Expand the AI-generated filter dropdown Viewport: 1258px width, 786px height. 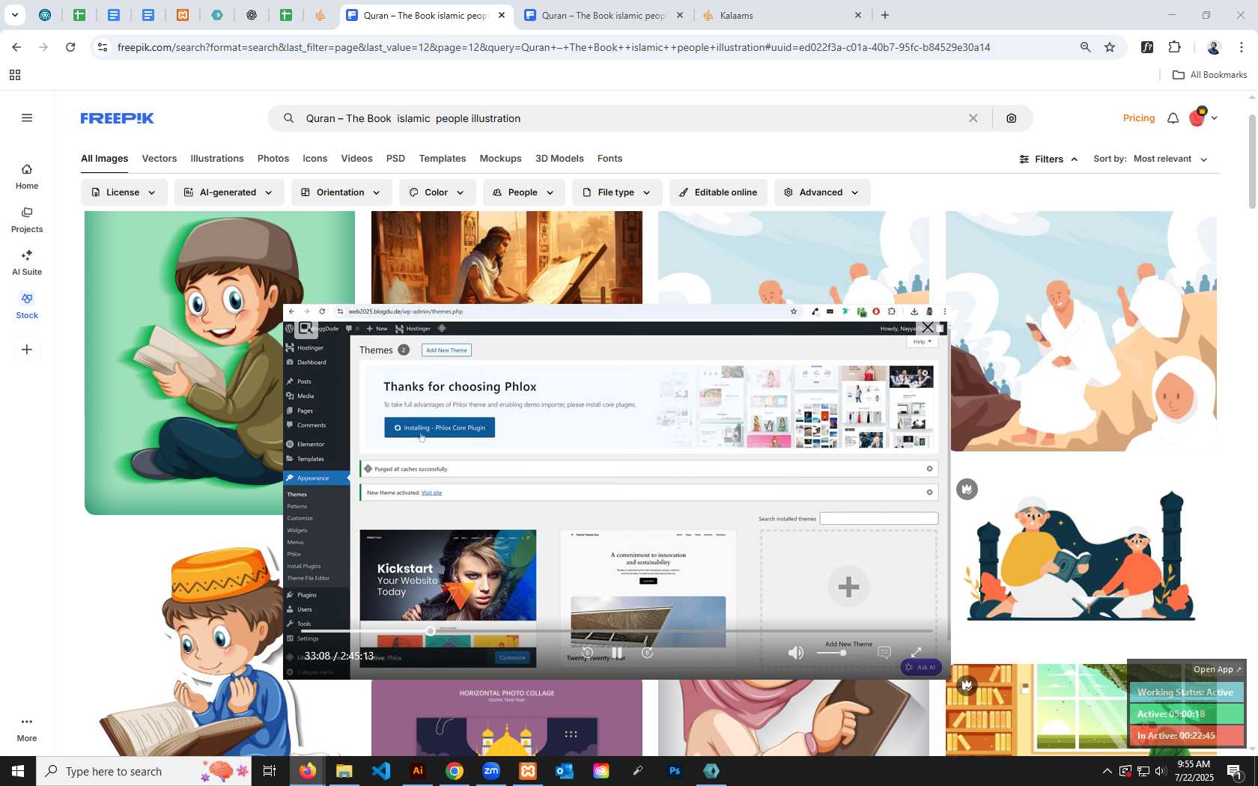[229, 192]
